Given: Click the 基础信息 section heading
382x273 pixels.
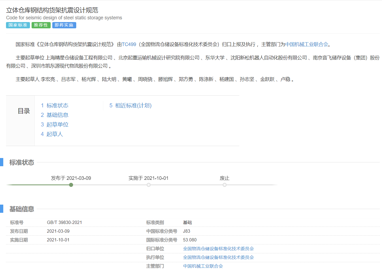Looking at the screenshot, I should [22, 209].
